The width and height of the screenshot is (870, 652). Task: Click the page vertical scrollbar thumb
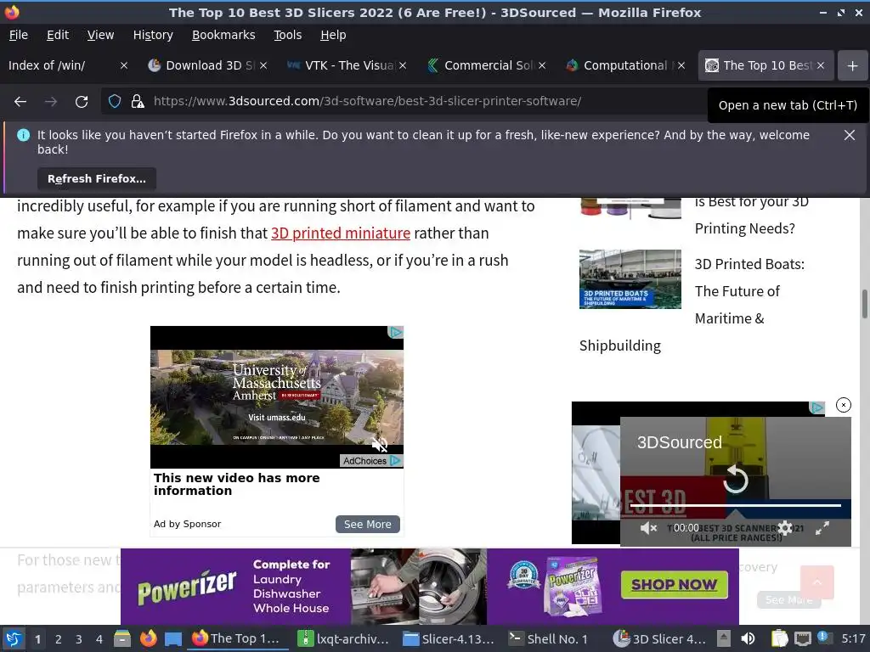(864, 304)
